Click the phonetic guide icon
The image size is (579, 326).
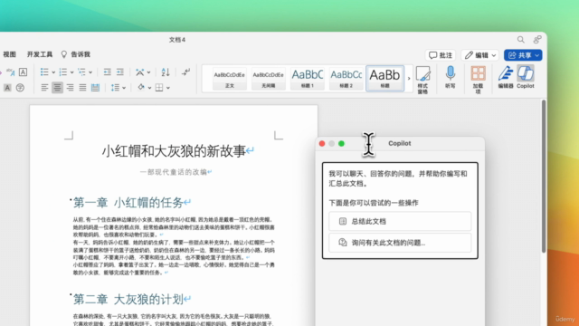(x=10, y=72)
